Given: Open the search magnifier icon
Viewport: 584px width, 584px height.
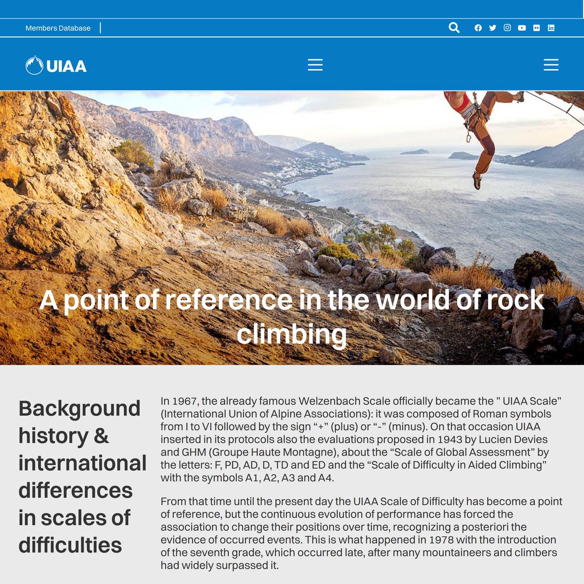Looking at the screenshot, I should pos(454,28).
